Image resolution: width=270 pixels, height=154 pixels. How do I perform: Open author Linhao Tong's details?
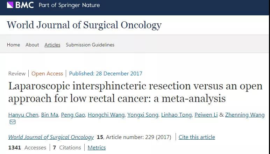pyautogui.click(x=176, y=115)
